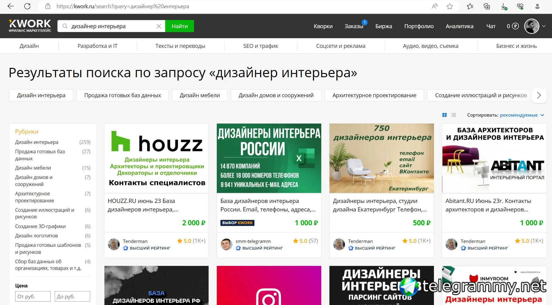The width and height of the screenshot is (552, 305).
Task: Open the Бизнес и жизнь category
Action: click(x=516, y=46)
